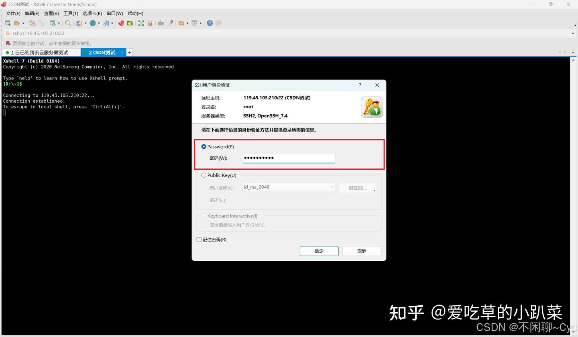Toggle full screen with green arrows icon
Image resolution: width=578 pixels, height=337 pixels.
pyautogui.click(x=141, y=23)
